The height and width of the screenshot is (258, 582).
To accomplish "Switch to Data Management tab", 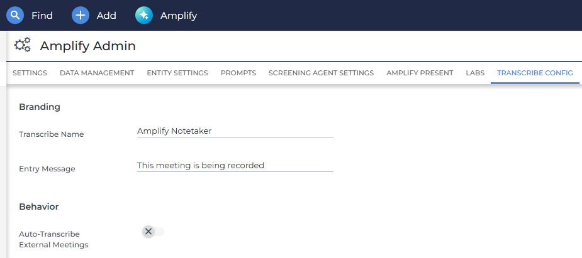I will 97,73.
